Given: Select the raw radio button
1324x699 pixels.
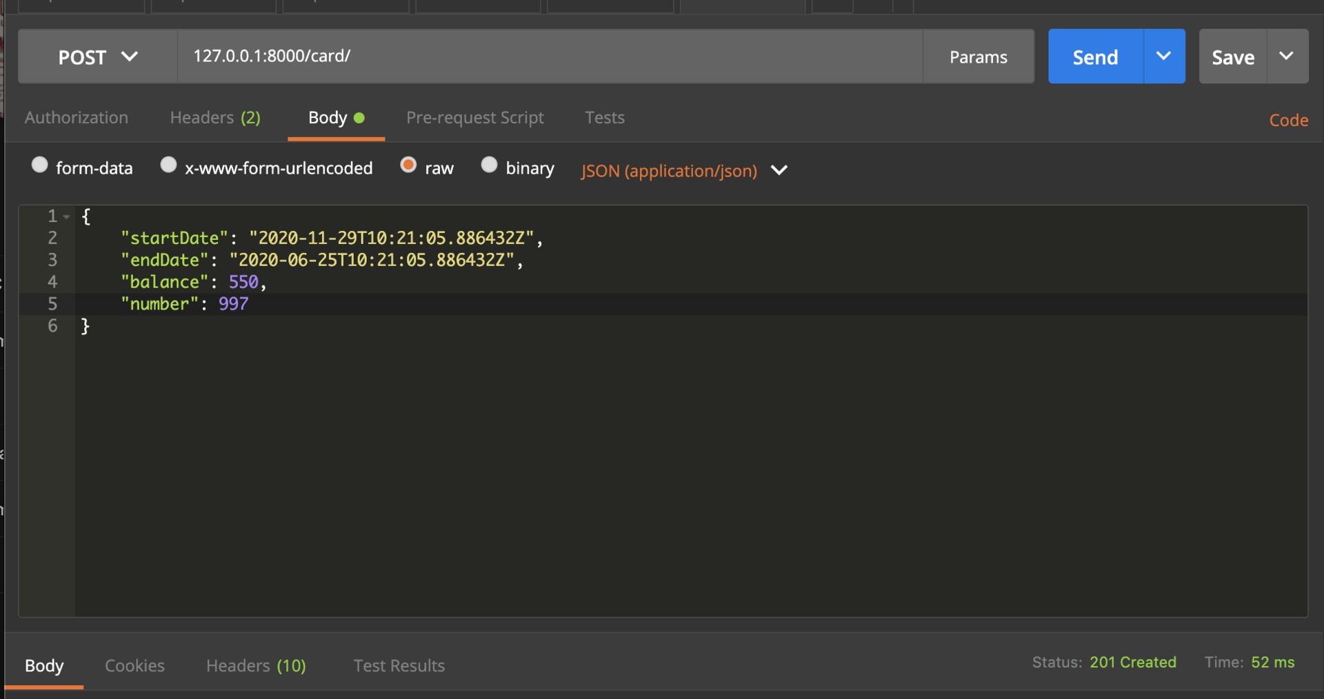Looking at the screenshot, I should 408,165.
